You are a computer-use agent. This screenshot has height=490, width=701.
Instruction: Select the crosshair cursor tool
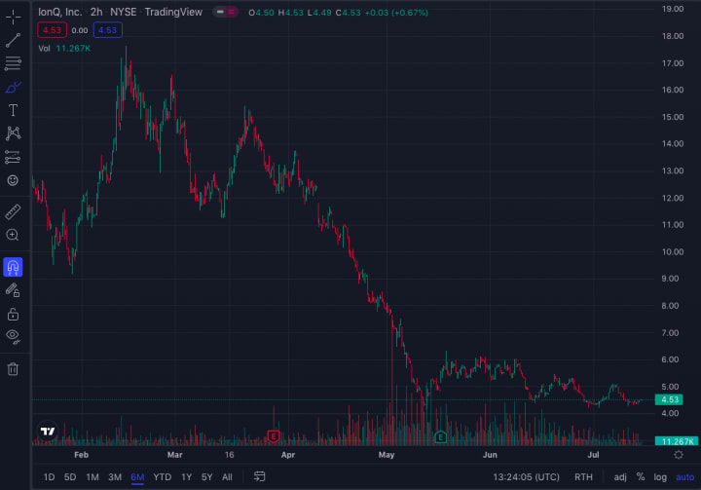pos(13,17)
